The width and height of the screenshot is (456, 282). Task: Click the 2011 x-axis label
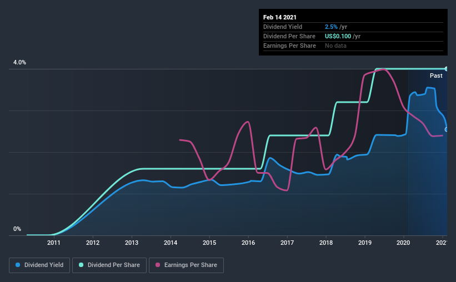click(x=54, y=243)
